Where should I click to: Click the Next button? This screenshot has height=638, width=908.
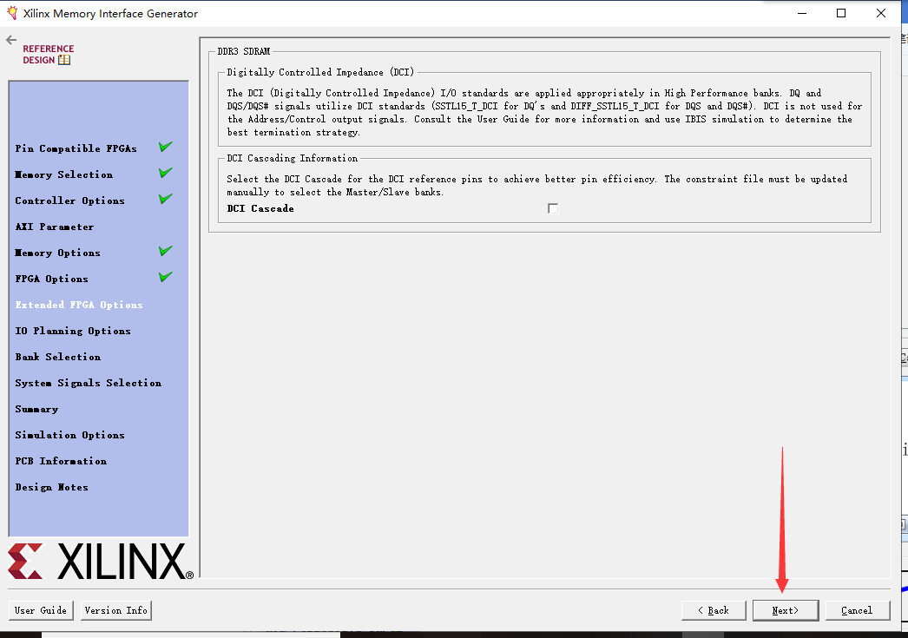coord(785,609)
